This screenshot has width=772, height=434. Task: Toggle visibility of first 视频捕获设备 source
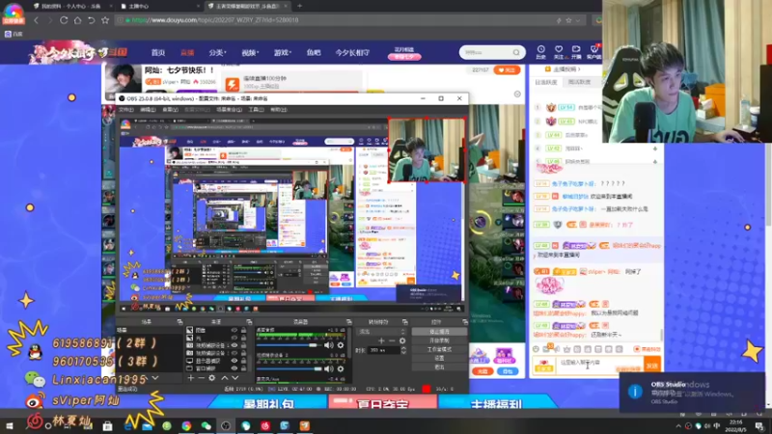pyautogui.click(x=234, y=345)
